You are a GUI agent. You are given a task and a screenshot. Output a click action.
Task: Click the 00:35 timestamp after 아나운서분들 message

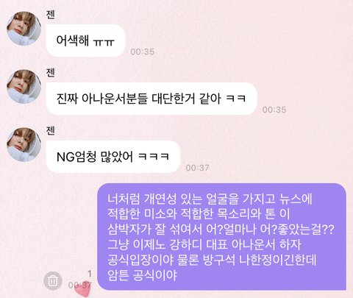274,110
